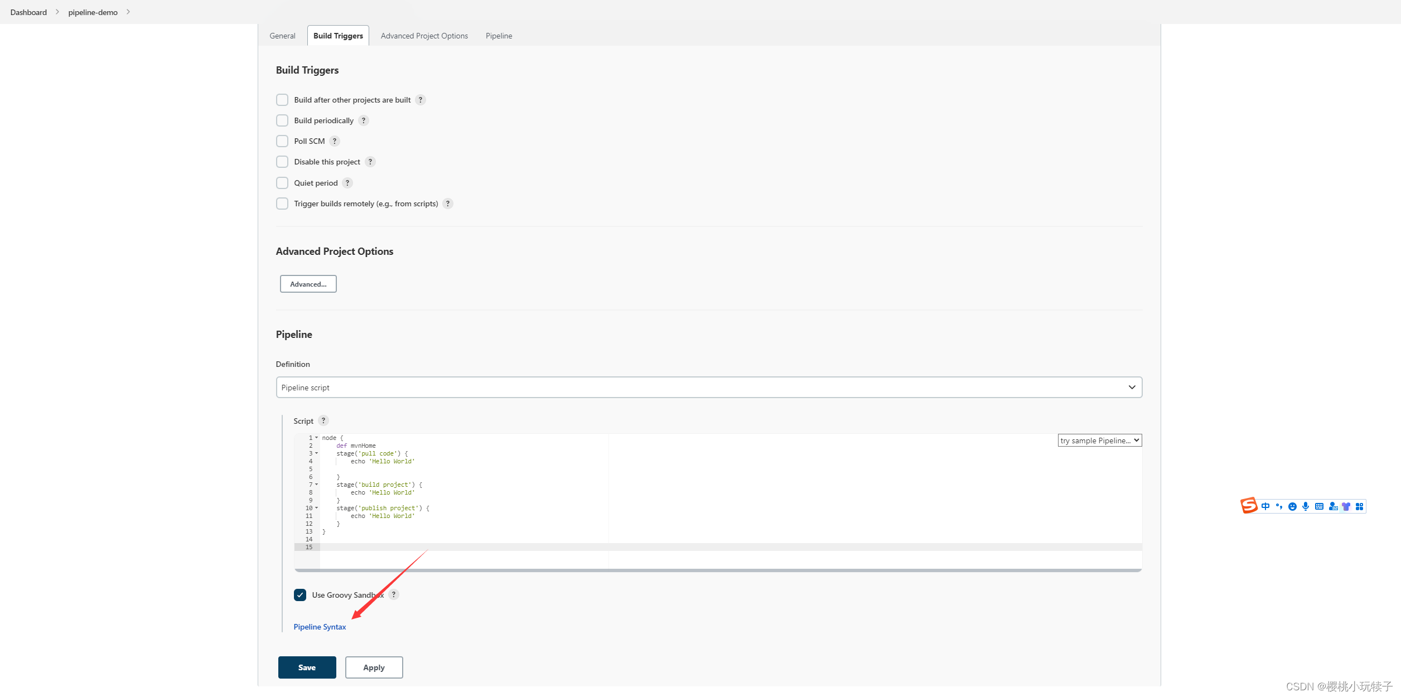Viewport: 1401px width, 697px height.
Task: Apply the configuration changes
Action: (374, 667)
